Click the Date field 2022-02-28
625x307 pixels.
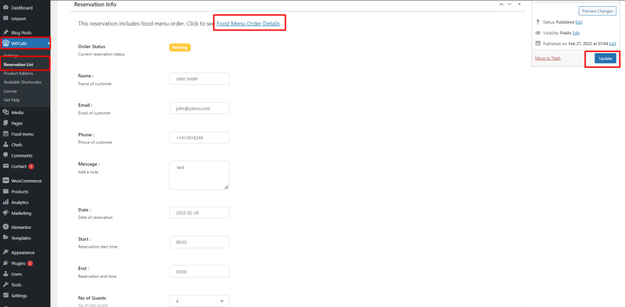coord(200,212)
